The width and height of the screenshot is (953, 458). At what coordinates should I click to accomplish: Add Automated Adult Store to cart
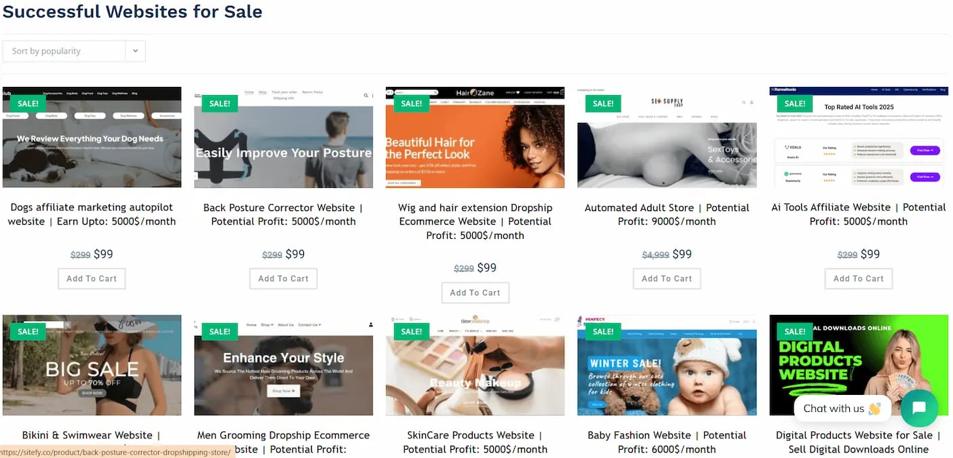tap(667, 278)
